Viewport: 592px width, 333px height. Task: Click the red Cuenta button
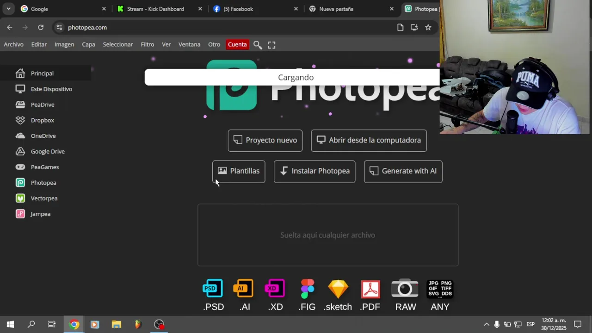coord(237,44)
